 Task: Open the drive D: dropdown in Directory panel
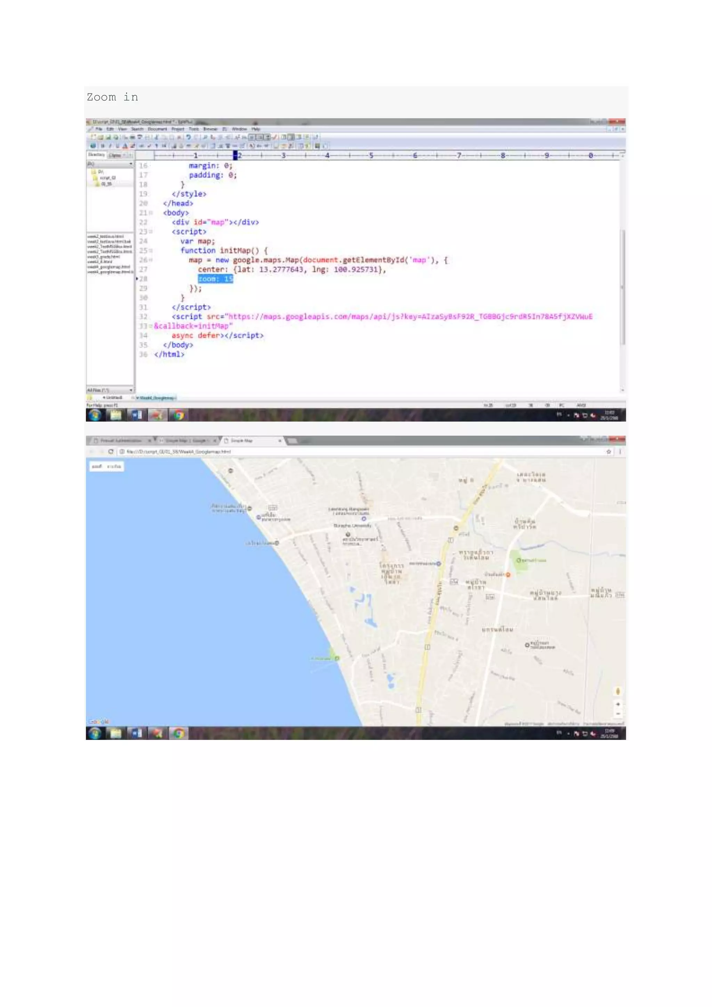(x=131, y=164)
